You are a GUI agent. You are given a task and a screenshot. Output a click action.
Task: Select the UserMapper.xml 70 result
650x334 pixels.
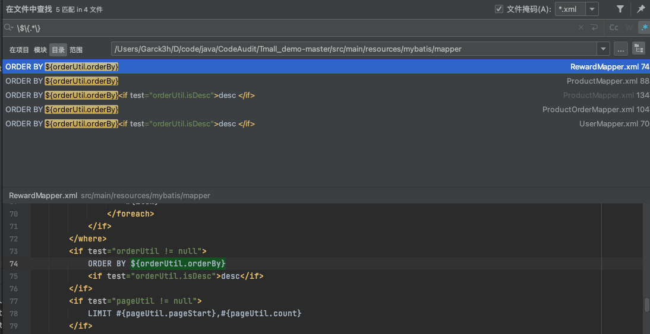(x=326, y=124)
